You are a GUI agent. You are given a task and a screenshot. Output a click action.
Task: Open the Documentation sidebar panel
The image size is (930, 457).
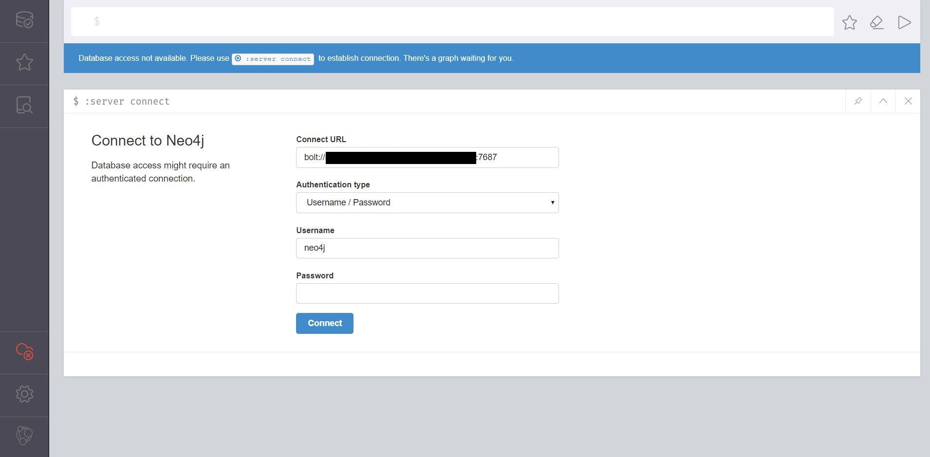coord(24,105)
